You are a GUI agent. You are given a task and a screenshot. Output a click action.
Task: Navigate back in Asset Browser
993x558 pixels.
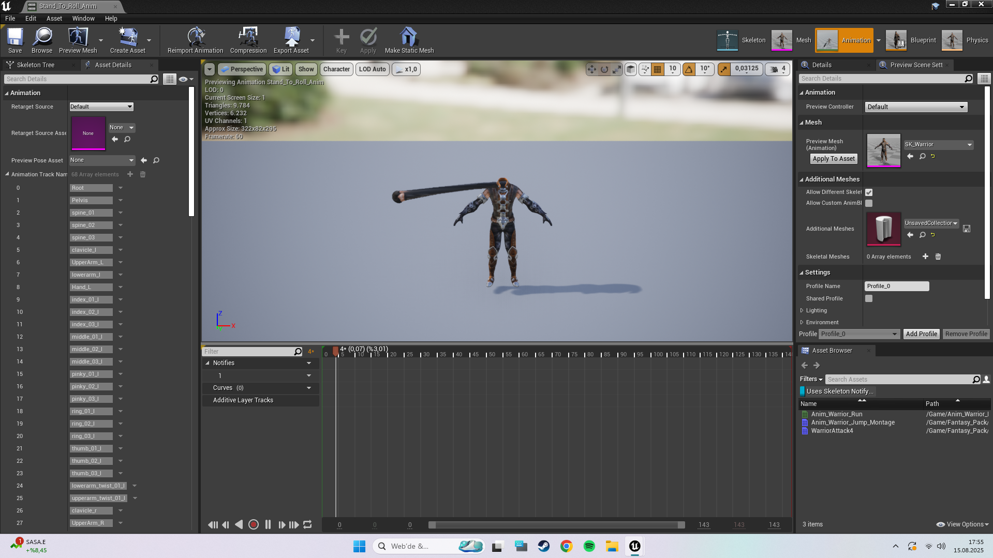(805, 365)
